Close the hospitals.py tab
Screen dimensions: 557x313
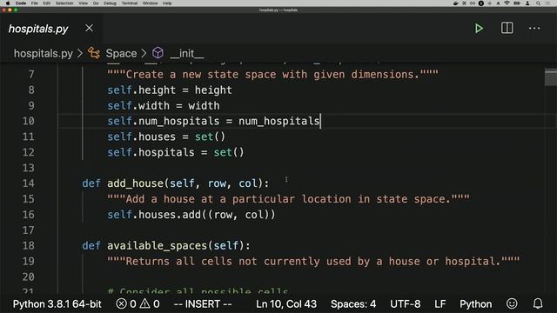89,28
